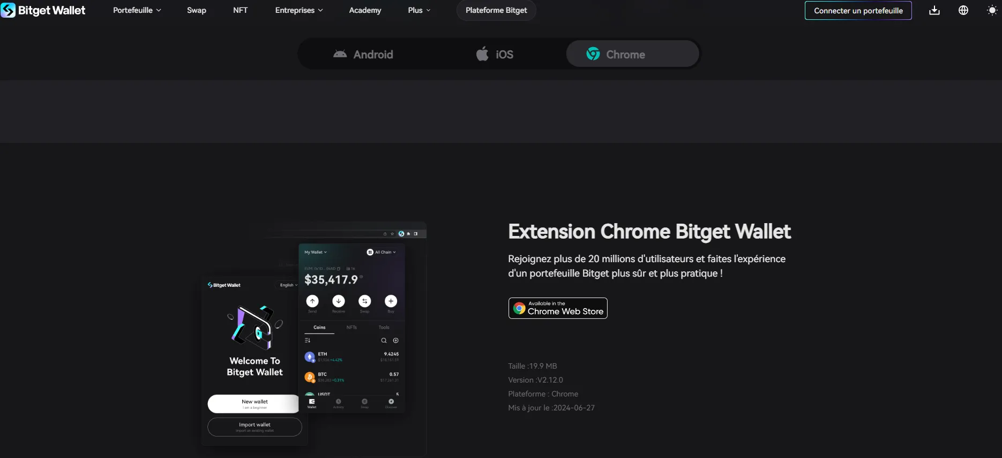Click the Send arrow icon in preview
This screenshot has width=1002, height=458.
coord(312,301)
